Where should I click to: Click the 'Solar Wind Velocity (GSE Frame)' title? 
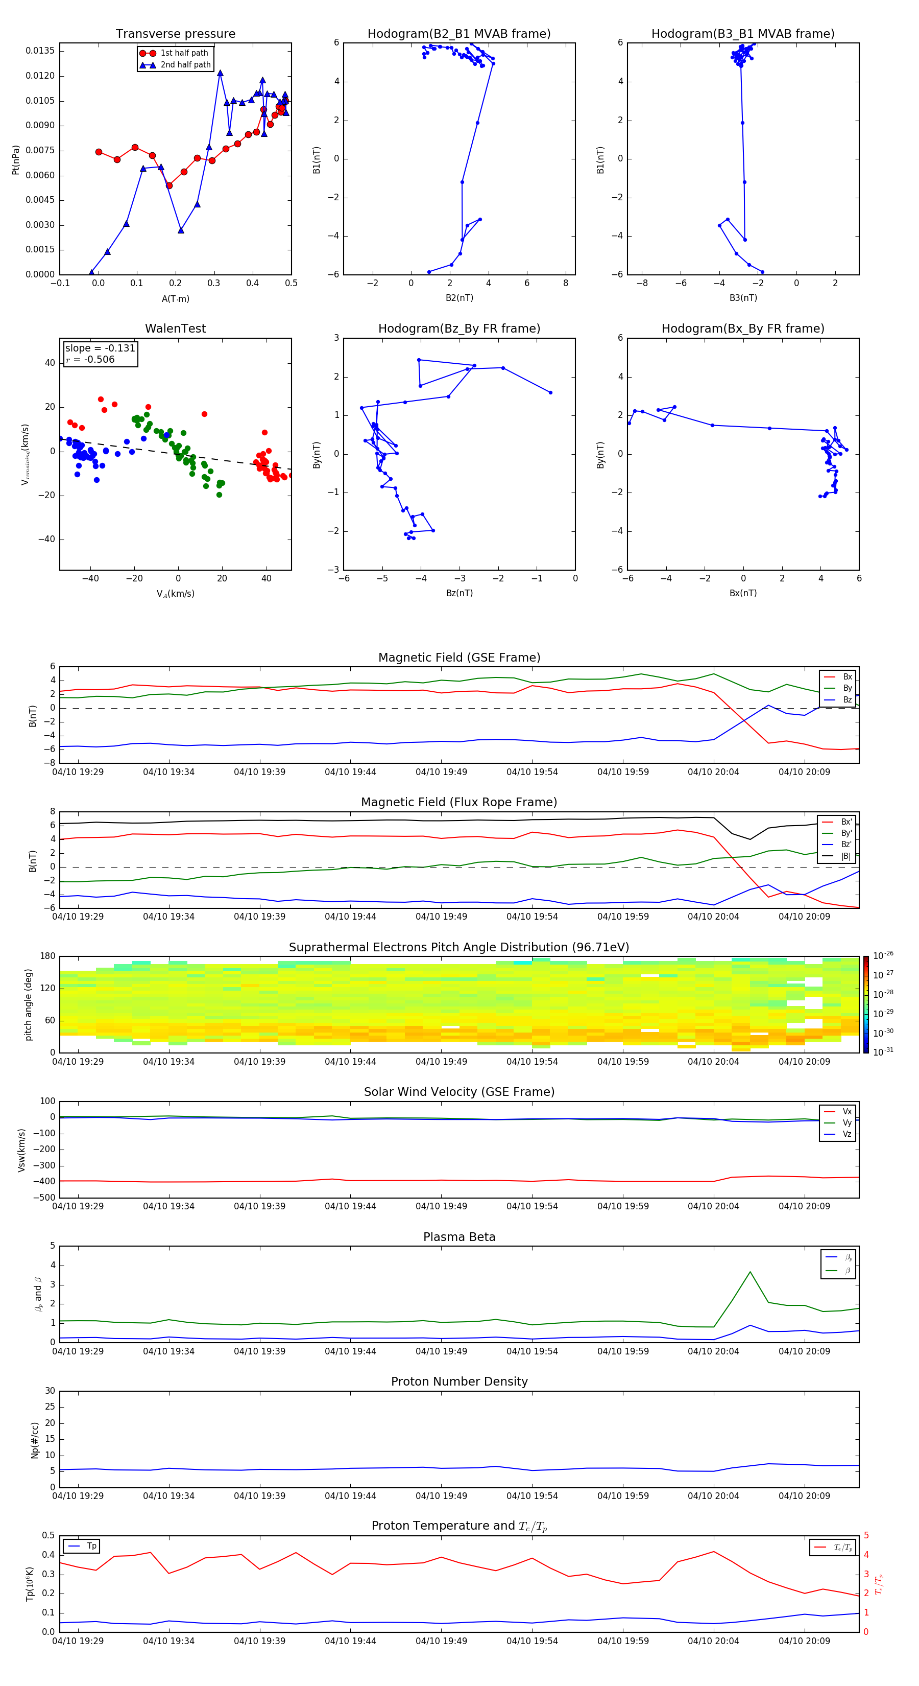(x=459, y=1092)
